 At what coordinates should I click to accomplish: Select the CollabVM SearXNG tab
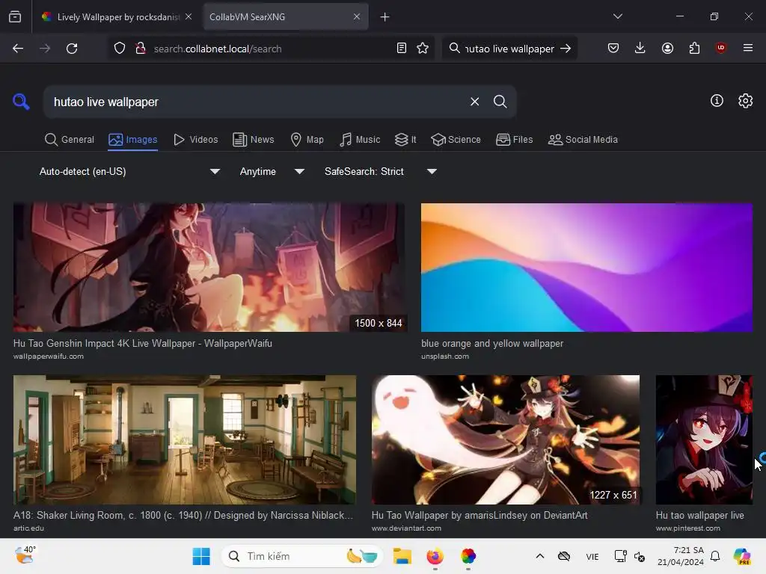click(x=286, y=17)
